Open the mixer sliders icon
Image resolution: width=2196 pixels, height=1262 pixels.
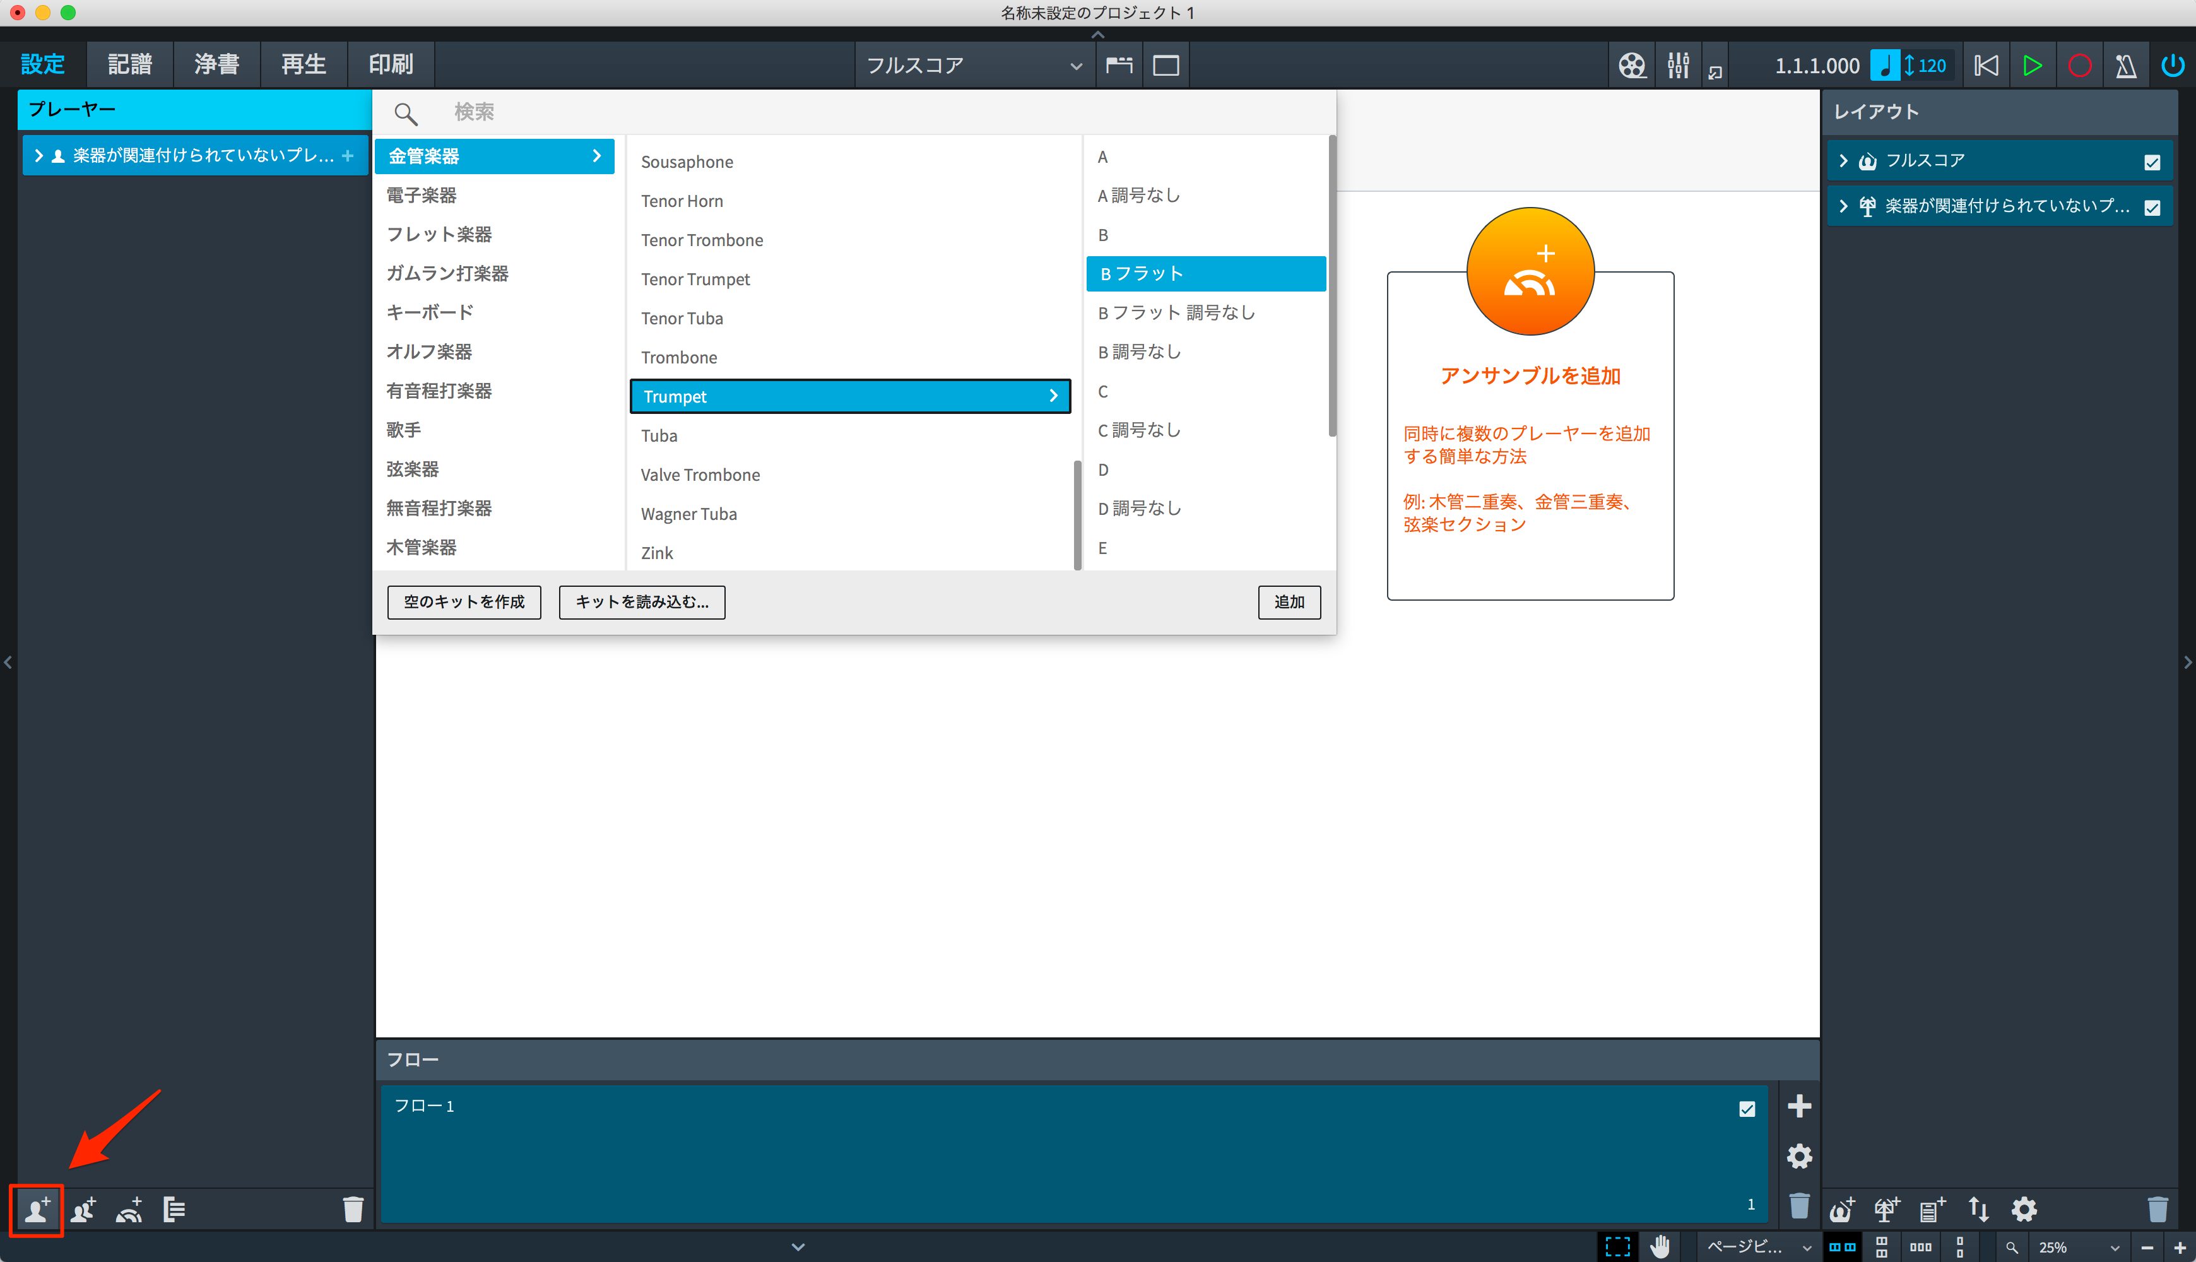(x=1678, y=65)
